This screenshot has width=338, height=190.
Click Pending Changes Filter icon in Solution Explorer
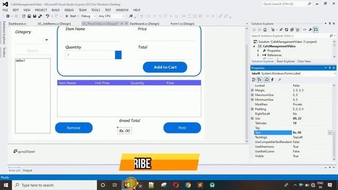pos(273,30)
